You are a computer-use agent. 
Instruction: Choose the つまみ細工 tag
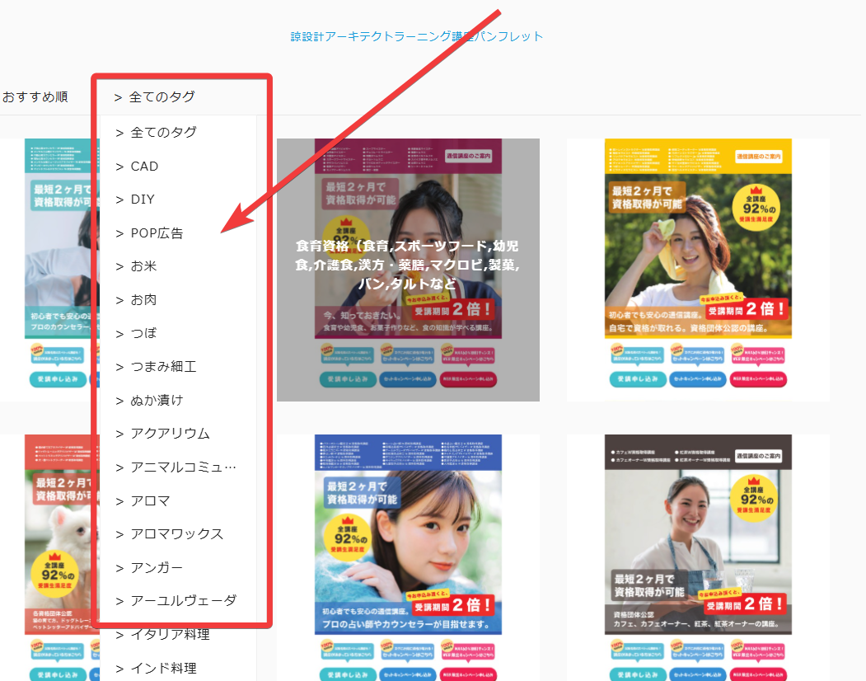pos(157,367)
